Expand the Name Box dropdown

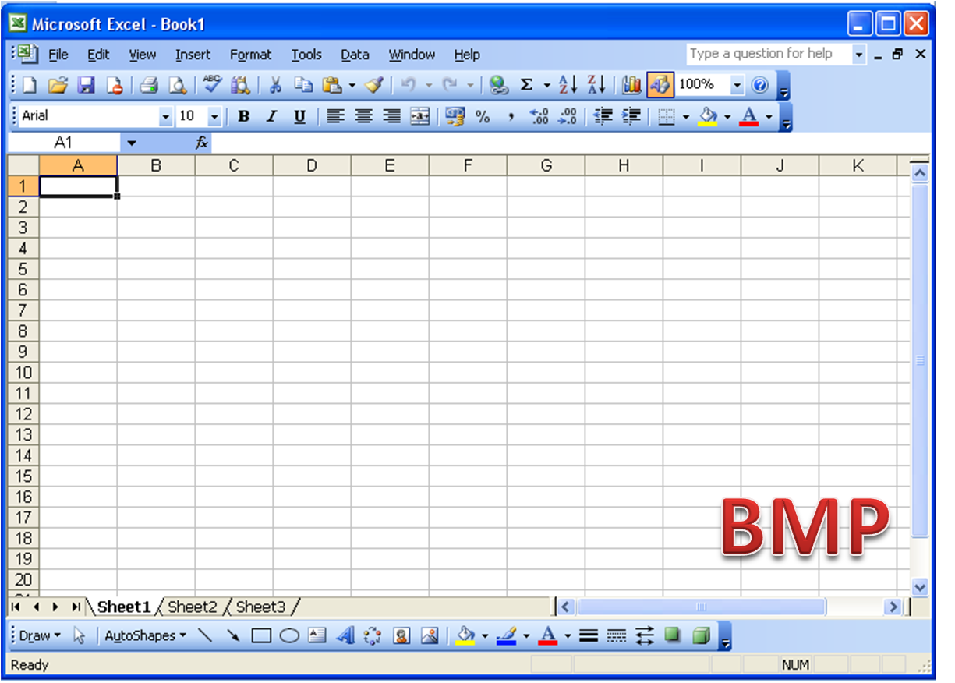[131, 143]
